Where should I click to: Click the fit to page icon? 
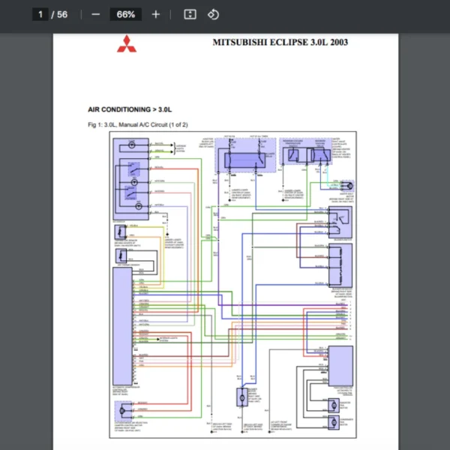pyautogui.click(x=190, y=14)
